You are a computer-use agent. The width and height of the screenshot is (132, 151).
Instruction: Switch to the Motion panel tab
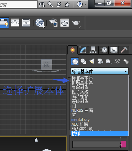pyautogui.click(x=103, y=50)
